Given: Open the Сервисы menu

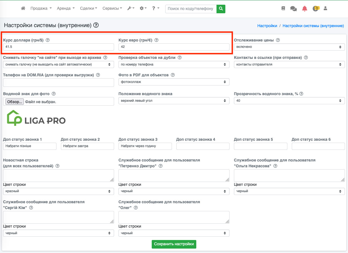Looking at the screenshot, I should (x=112, y=9).
